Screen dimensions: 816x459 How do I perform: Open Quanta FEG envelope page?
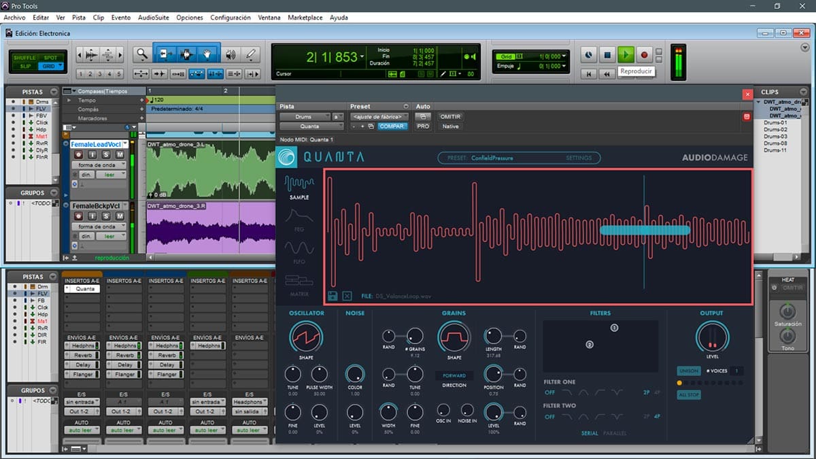(x=299, y=221)
